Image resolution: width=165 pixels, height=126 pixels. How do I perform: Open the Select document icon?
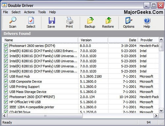[x=31, y=20]
